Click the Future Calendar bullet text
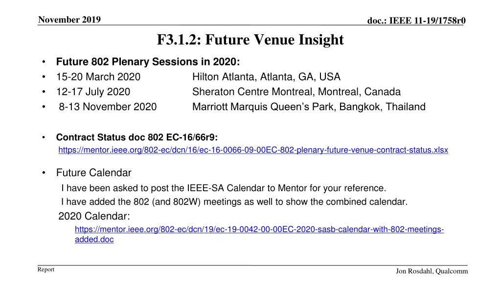 point(93,173)
